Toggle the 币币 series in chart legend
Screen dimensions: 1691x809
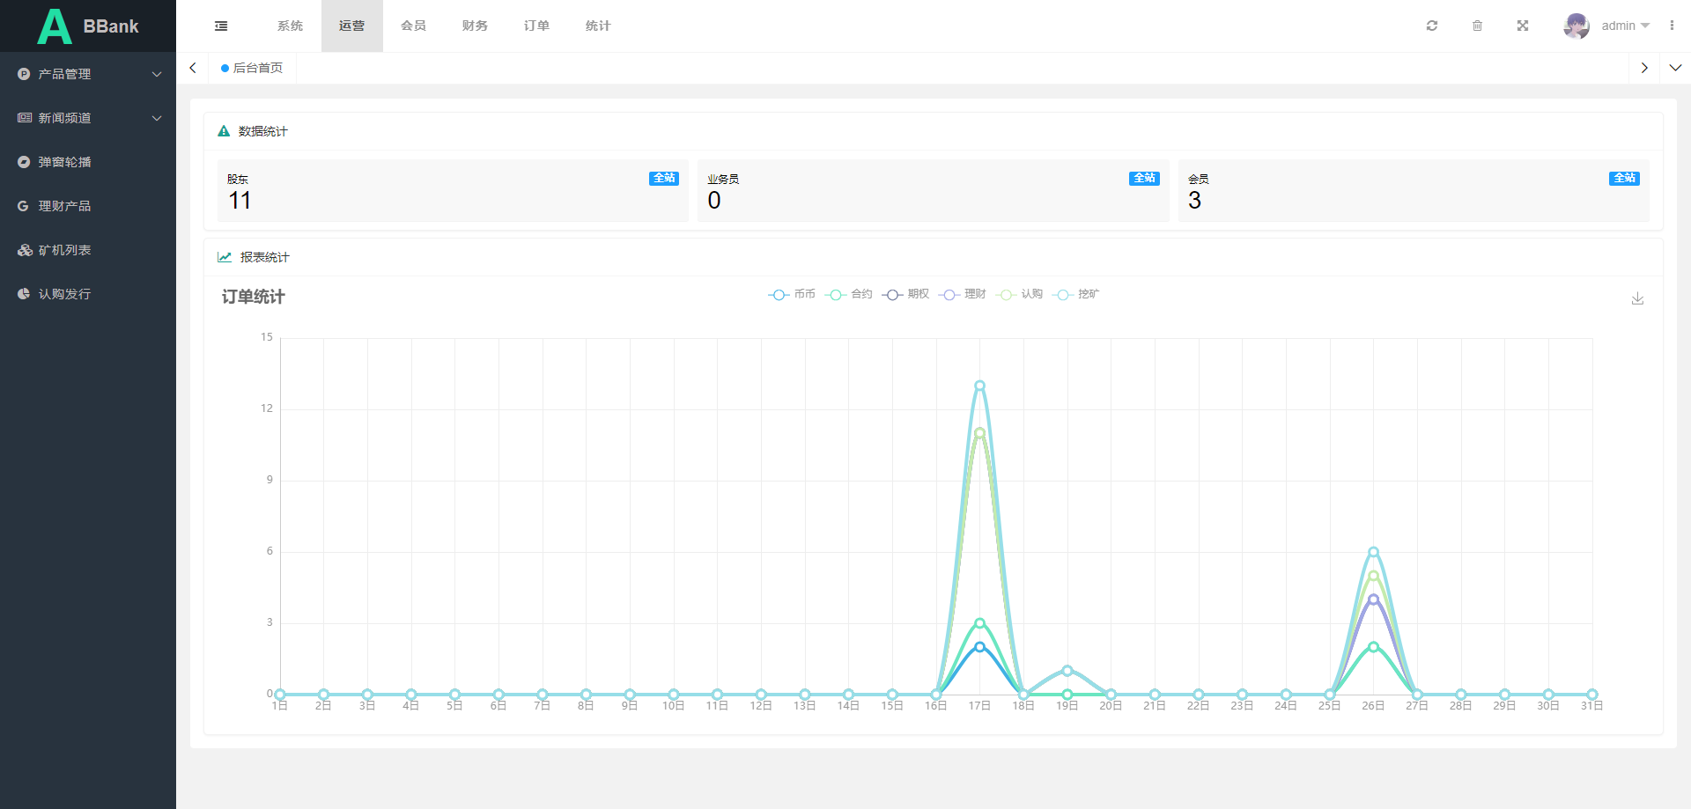coord(792,295)
